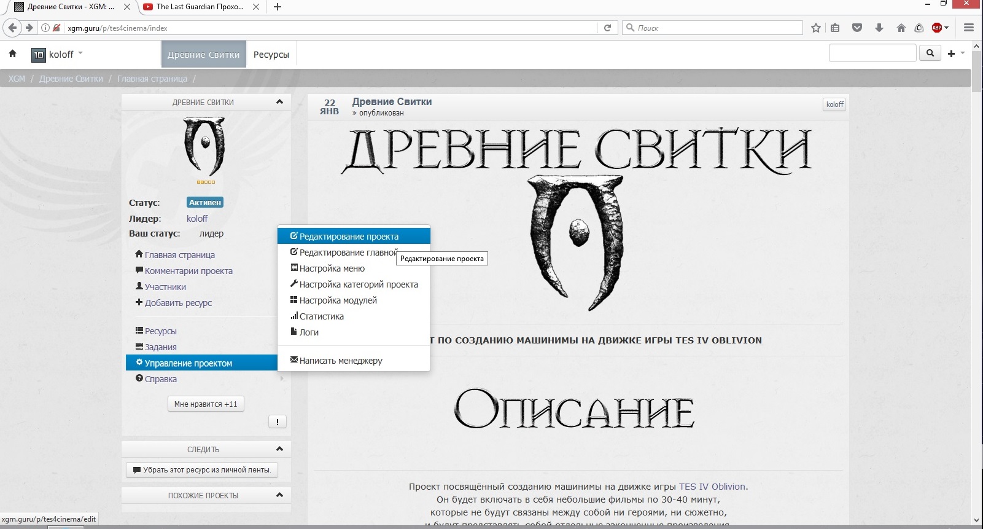Click Убрать этот ресурс из личной ленты
Viewport: 983px width, 529px height.
(x=201, y=470)
